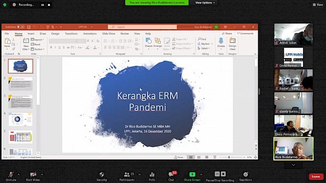
Task: Expand arrow beside Participants
Action: [139, 175]
